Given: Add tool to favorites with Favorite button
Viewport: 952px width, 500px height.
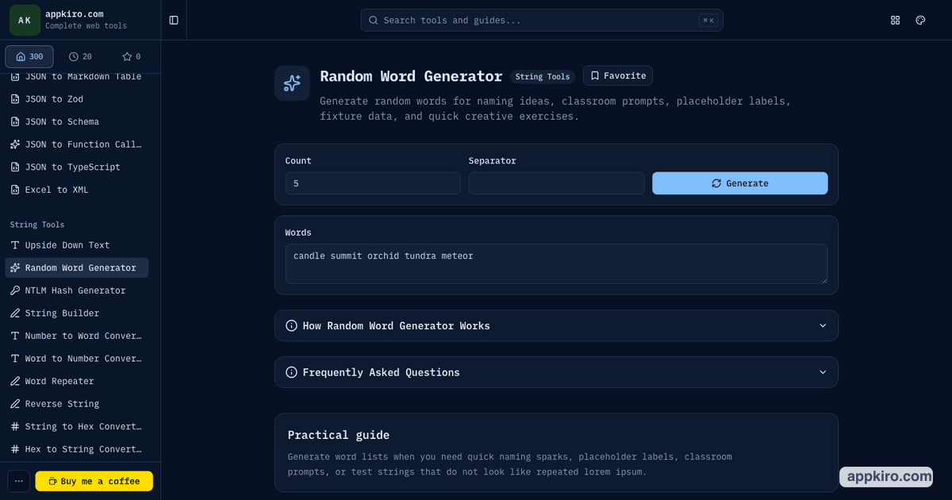Looking at the screenshot, I should tap(618, 75).
